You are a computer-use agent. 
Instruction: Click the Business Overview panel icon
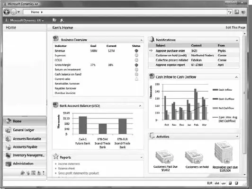coord(56,38)
